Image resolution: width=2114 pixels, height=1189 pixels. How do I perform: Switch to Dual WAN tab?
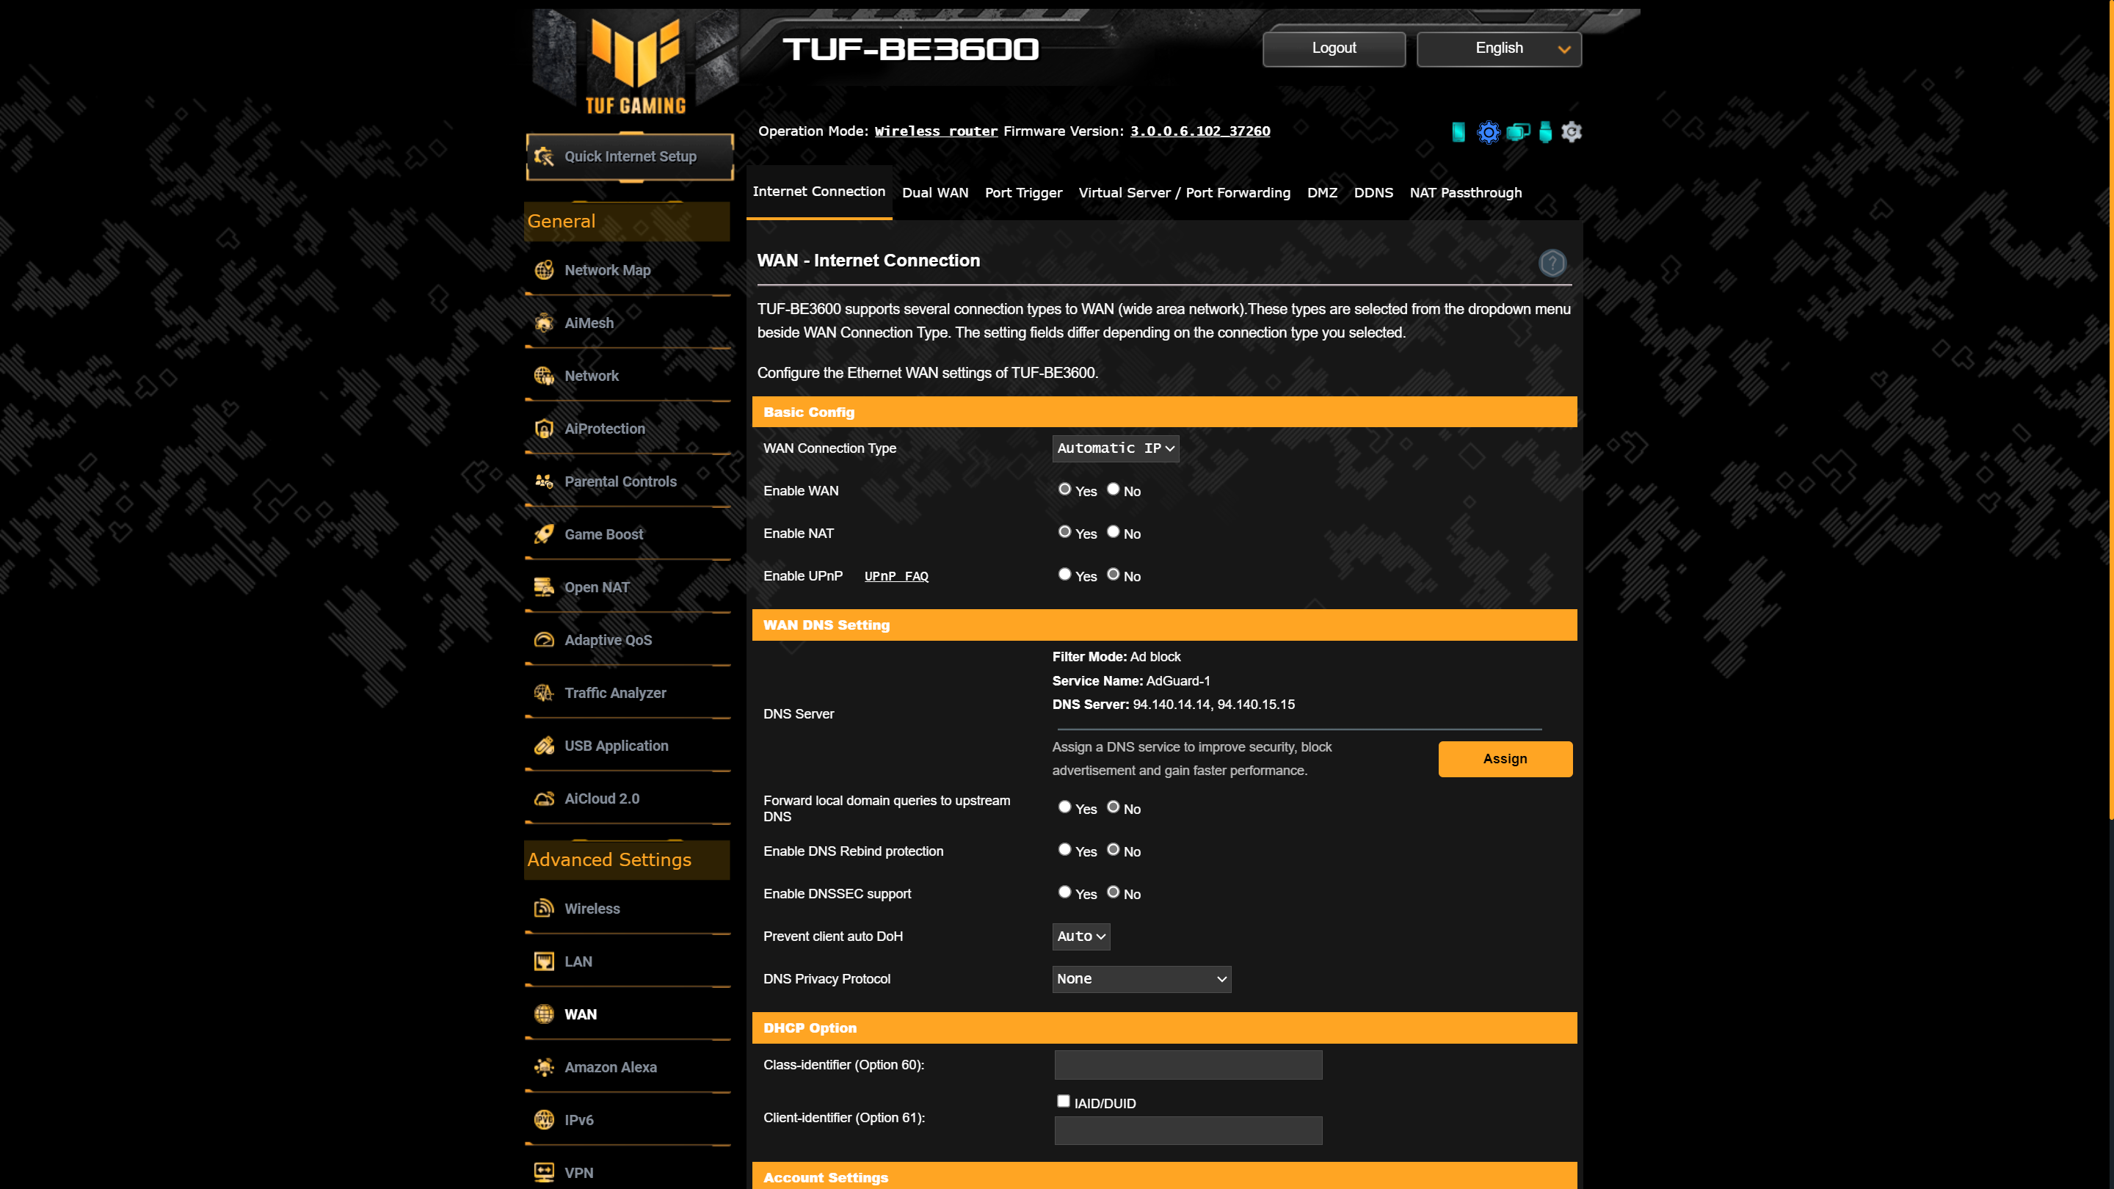(935, 192)
